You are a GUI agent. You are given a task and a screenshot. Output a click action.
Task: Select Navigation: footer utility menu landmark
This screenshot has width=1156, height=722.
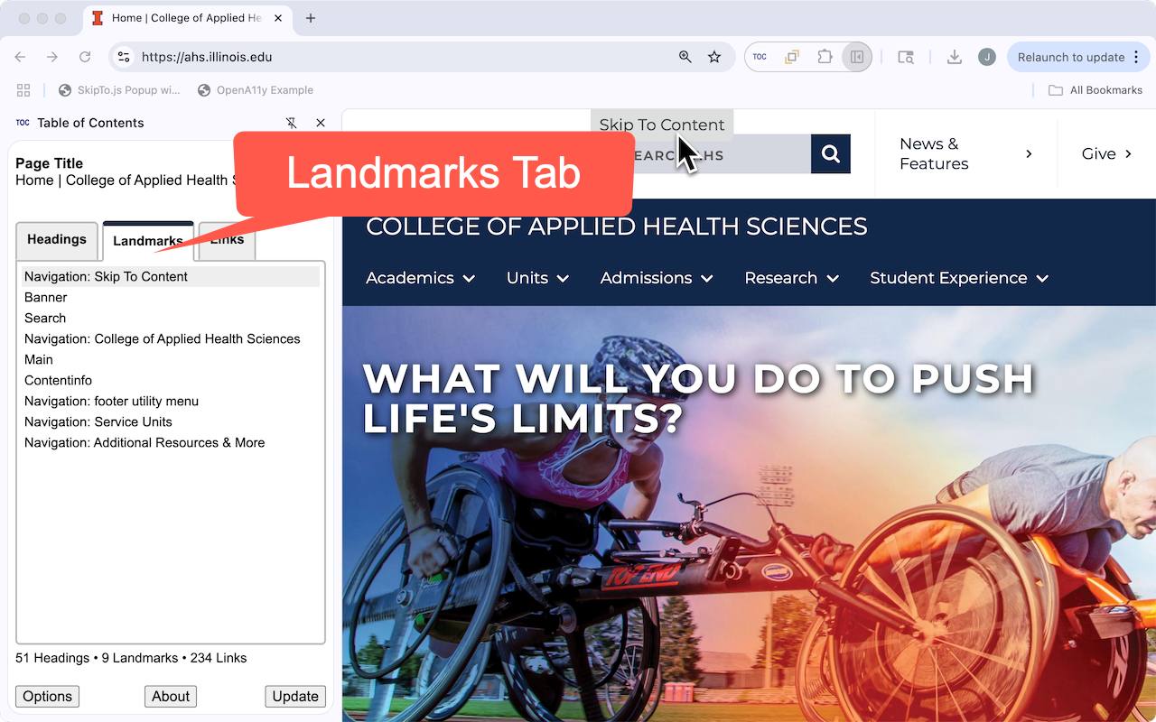pos(171,402)
